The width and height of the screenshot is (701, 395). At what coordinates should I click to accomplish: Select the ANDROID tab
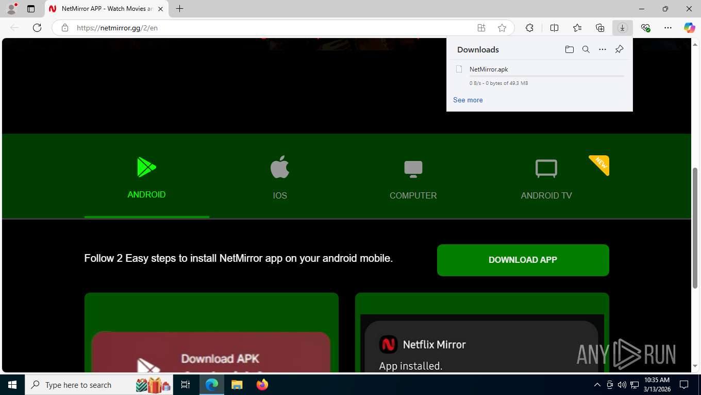point(147,176)
